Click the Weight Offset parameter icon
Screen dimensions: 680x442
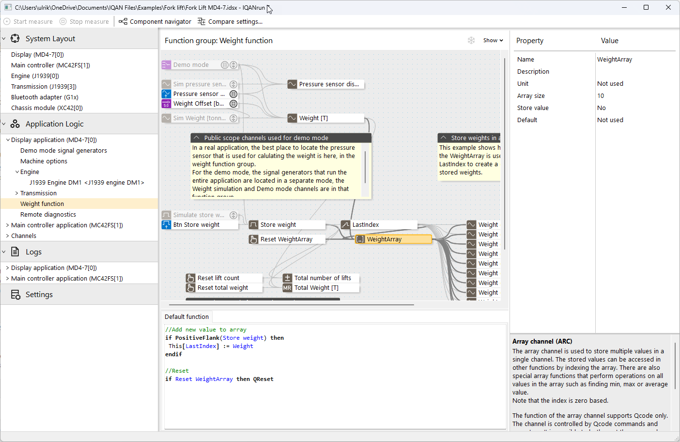tap(166, 103)
